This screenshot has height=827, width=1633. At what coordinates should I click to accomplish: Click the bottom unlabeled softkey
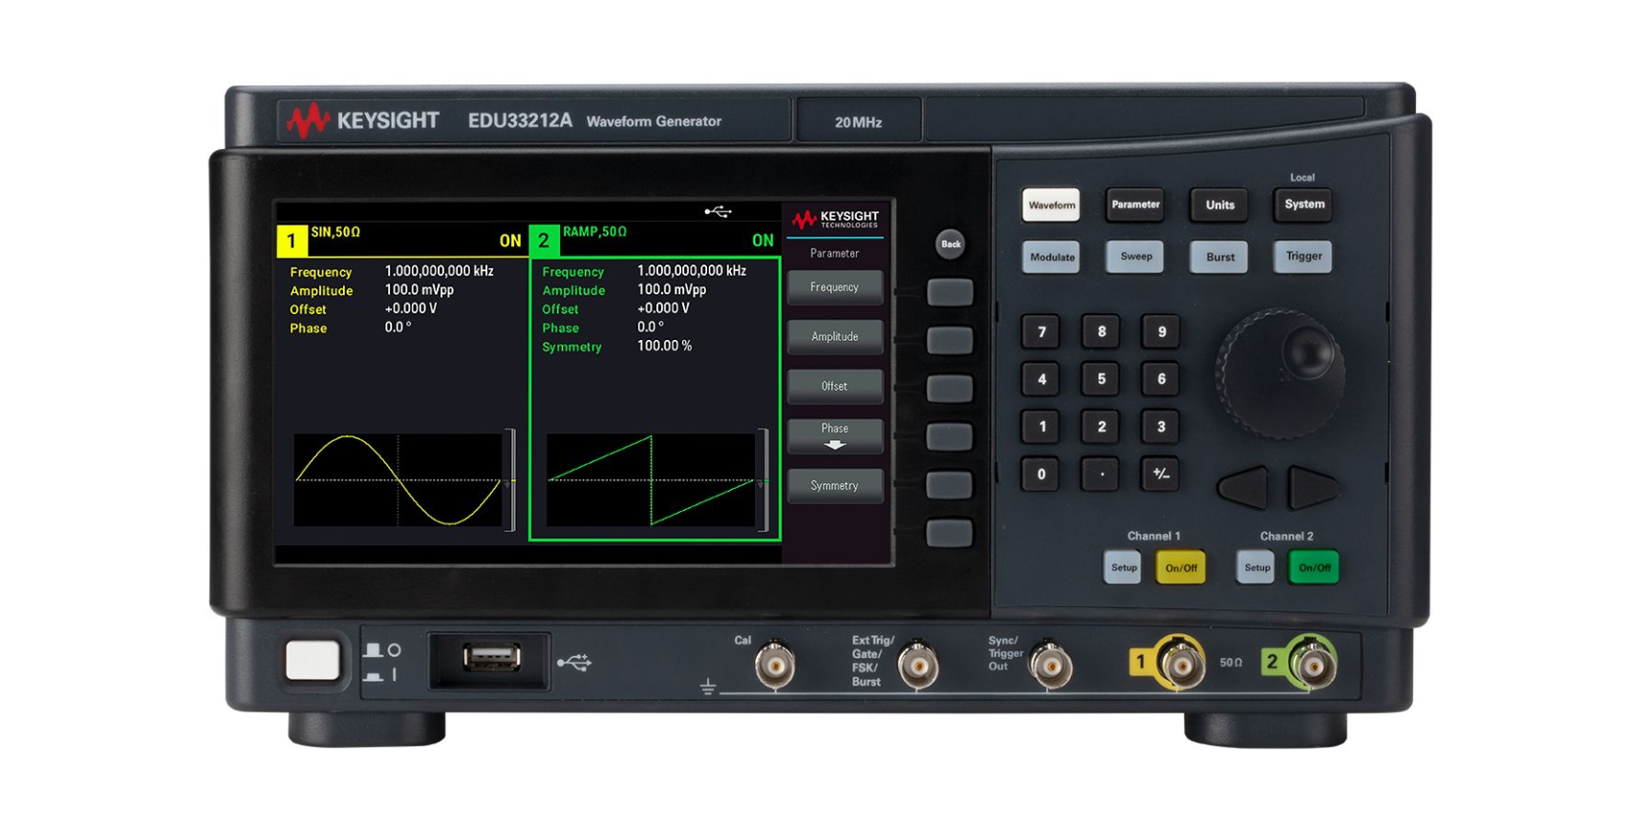pos(950,533)
